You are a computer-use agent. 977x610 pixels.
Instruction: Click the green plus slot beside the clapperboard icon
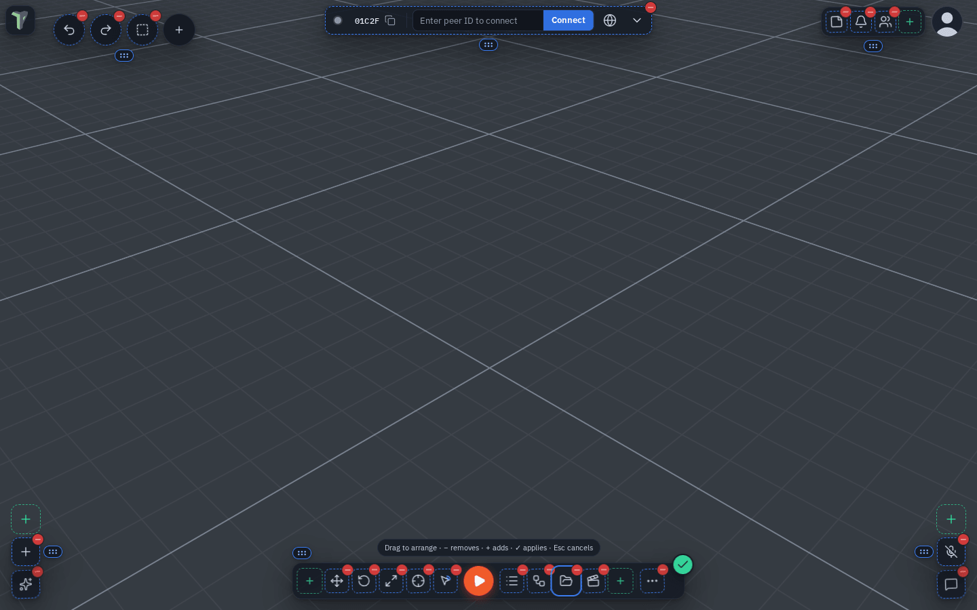click(x=620, y=581)
